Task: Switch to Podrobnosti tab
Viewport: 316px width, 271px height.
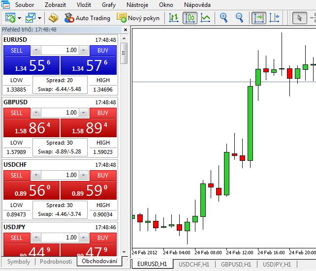Action: pyautogui.click(x=56, y=262)
